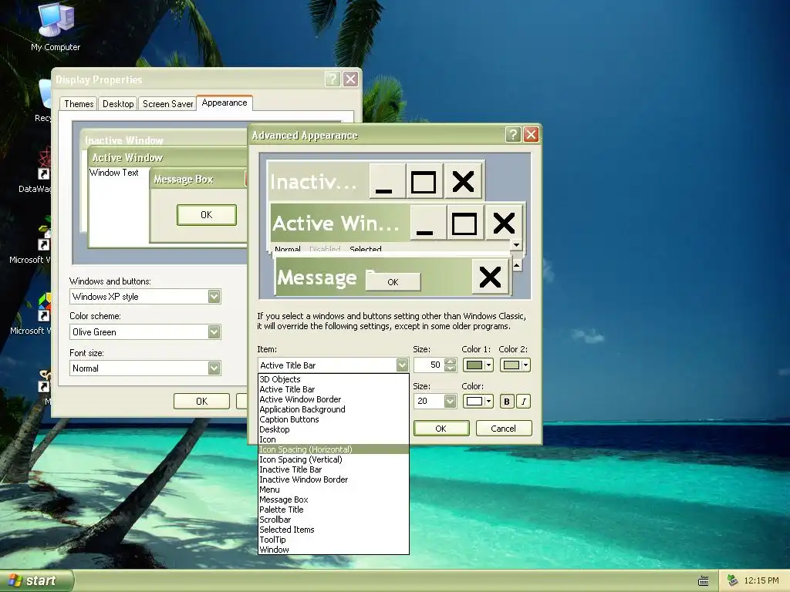The width and height of the screenshot is (790, 592).
Task: Click the Size 50 spinner arrows
Action: click(451, 365)
